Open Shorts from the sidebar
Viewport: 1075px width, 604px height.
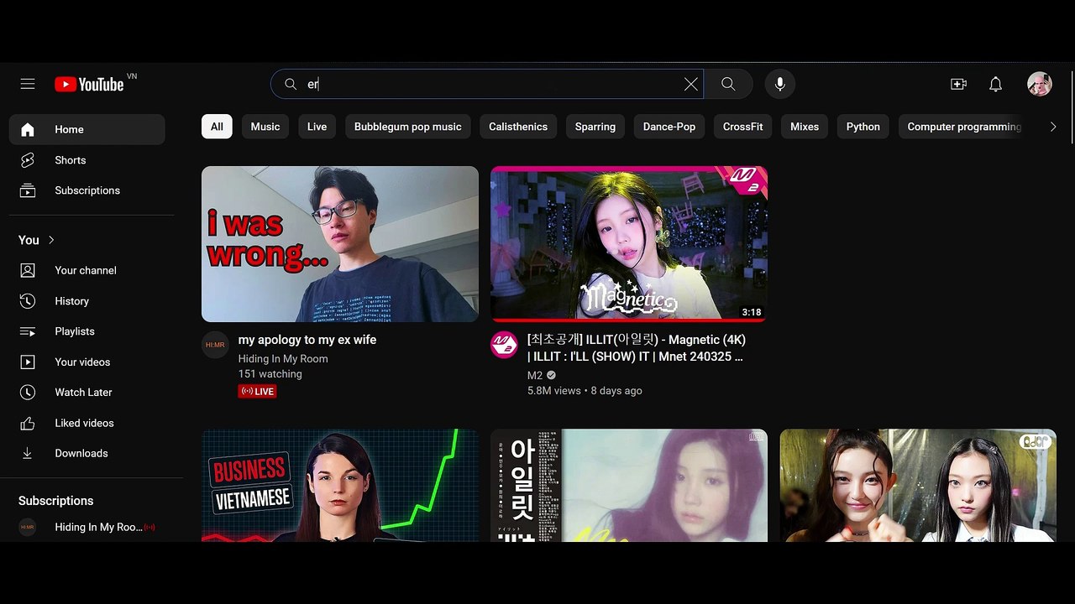(x=87, y=160)
